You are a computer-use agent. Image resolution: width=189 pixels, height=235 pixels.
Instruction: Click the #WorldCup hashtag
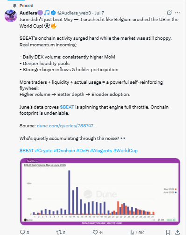126,151
